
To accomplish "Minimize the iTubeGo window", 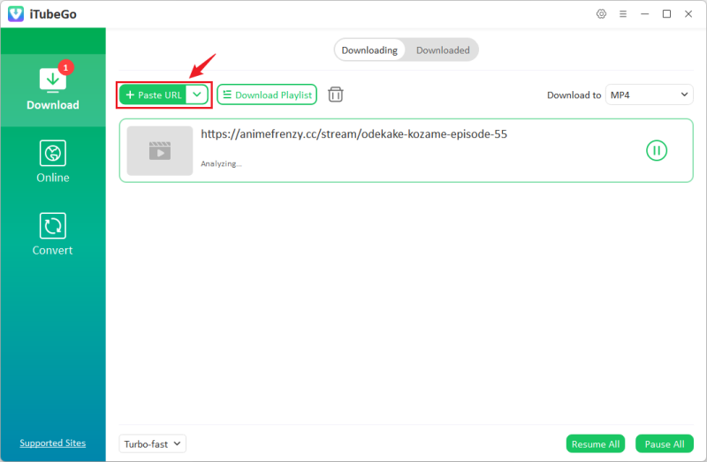I will click(645, 14).
